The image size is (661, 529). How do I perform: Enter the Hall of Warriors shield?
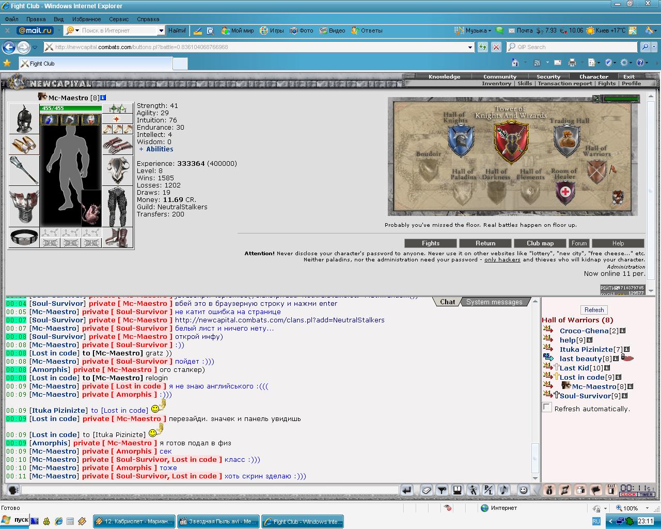point(596,171)
